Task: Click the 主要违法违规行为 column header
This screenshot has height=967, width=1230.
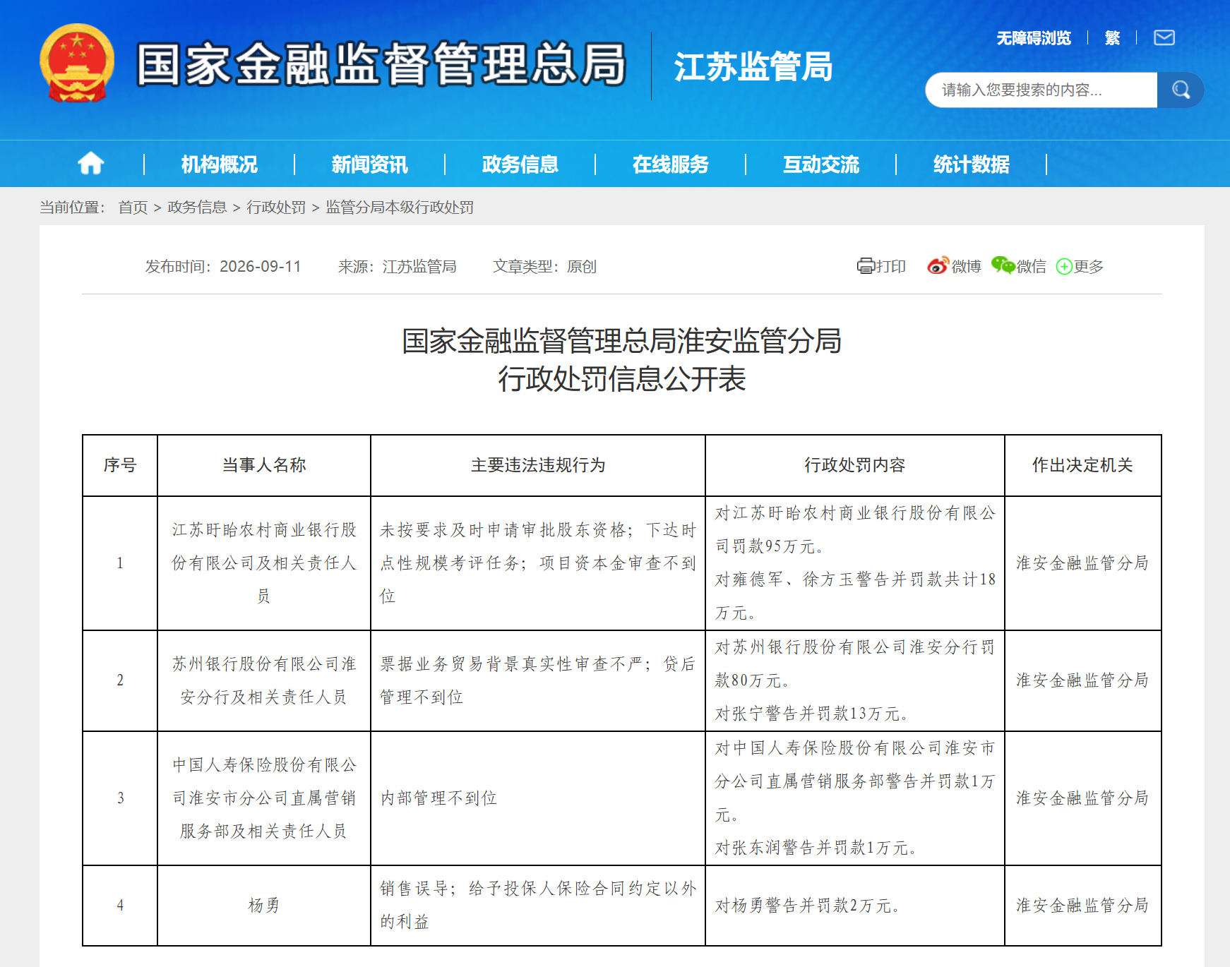Action: coord(538,465)
